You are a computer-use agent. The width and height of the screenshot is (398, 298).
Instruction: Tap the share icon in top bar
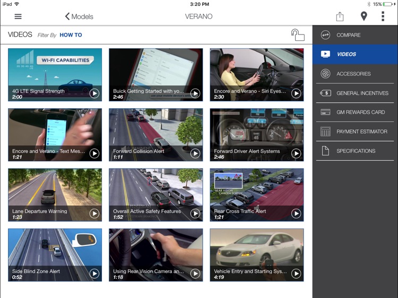(340, 16)
